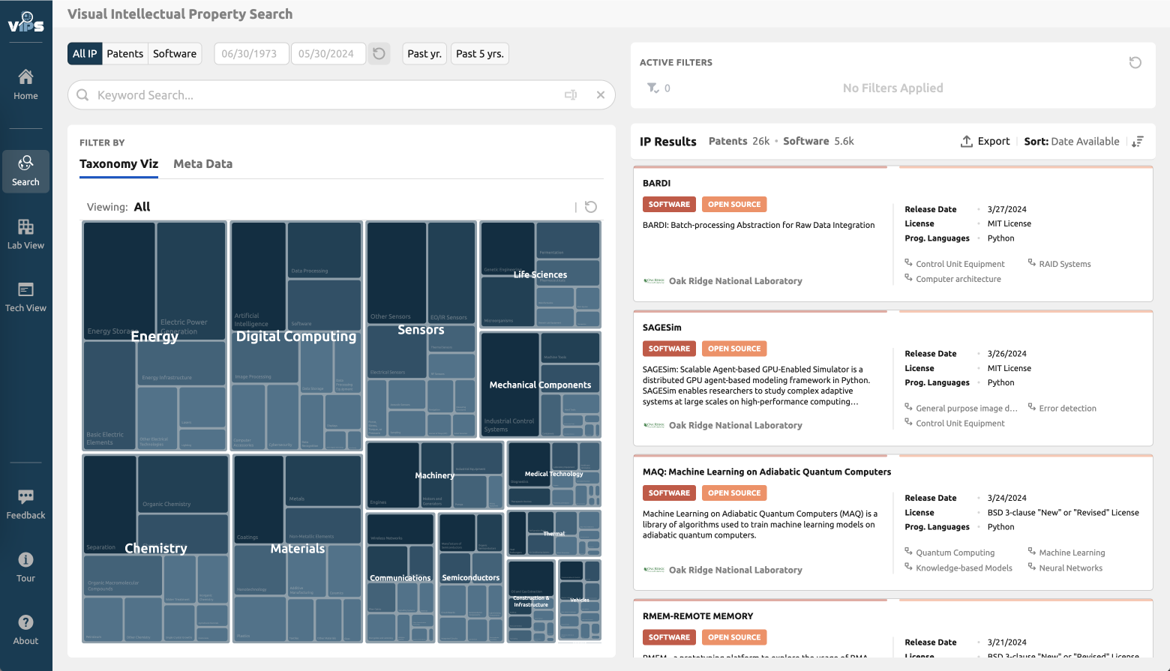Enable the Past 5 yrs. time filter
The width and height of the screenshot is (1170, 671).
479,53
